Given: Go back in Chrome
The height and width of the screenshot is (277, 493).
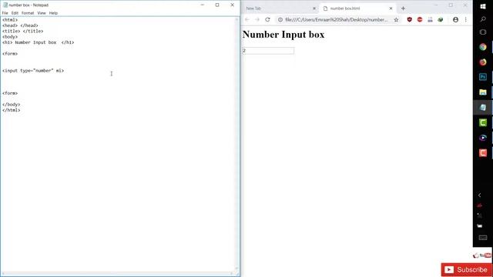Looking at the screenshot, I should pyautogui.click(x=247, y=19).
